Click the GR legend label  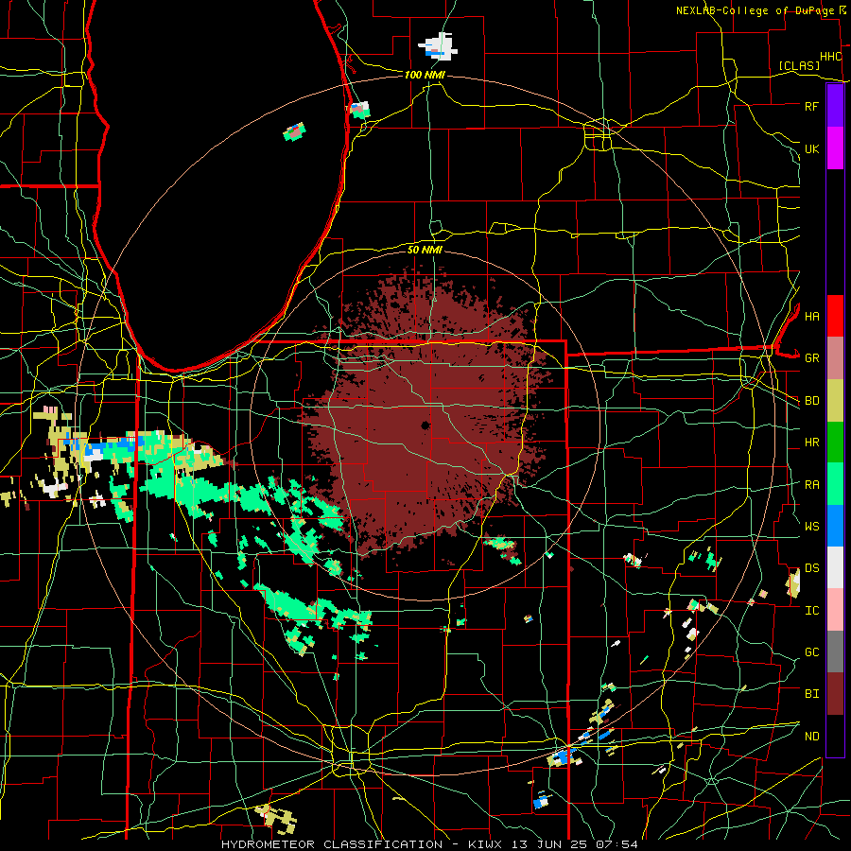(x=811, y=358)
